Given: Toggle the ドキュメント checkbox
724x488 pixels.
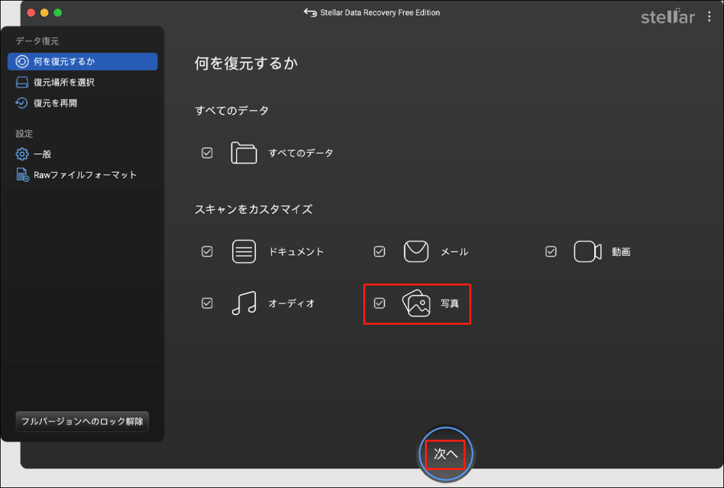Looking at the screenshot, I should 207,251.
